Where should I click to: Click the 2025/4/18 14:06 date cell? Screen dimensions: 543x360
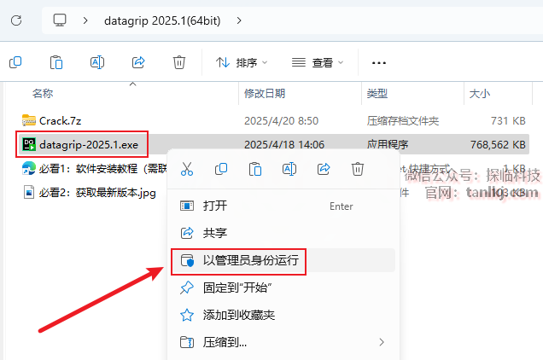click(x=284, y=145)
